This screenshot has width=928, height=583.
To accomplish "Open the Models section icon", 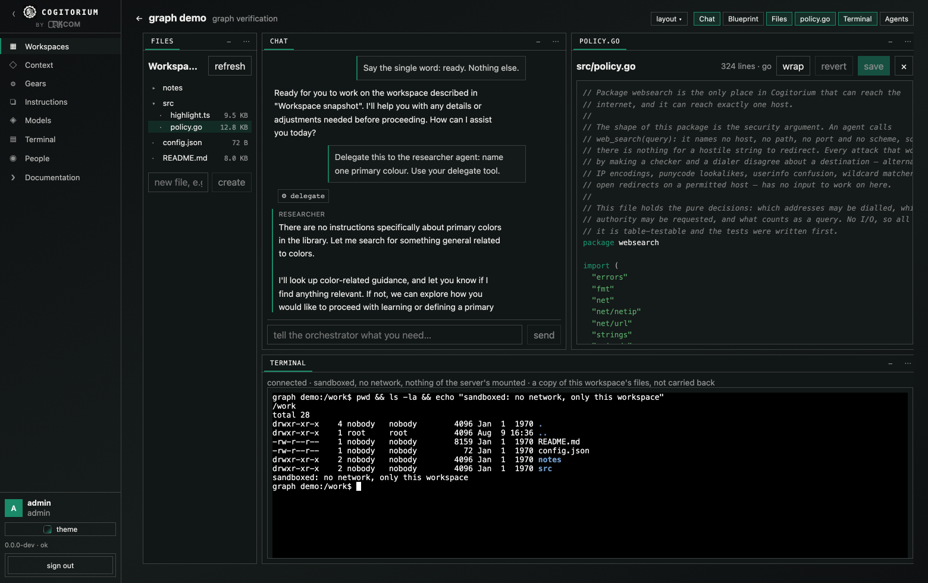I will [x=13, y=120].
